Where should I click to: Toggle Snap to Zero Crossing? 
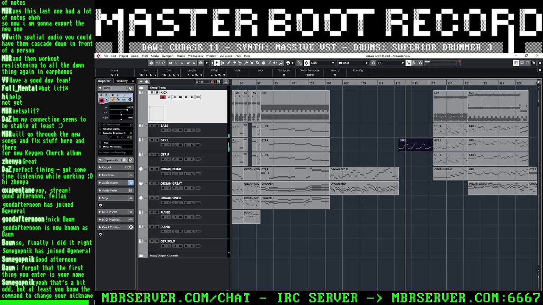(x=299, y=63)
